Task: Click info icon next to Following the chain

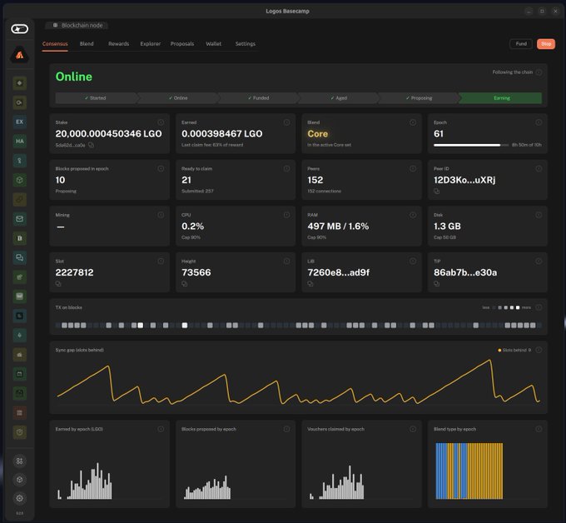Action: (x=539, y=72)
